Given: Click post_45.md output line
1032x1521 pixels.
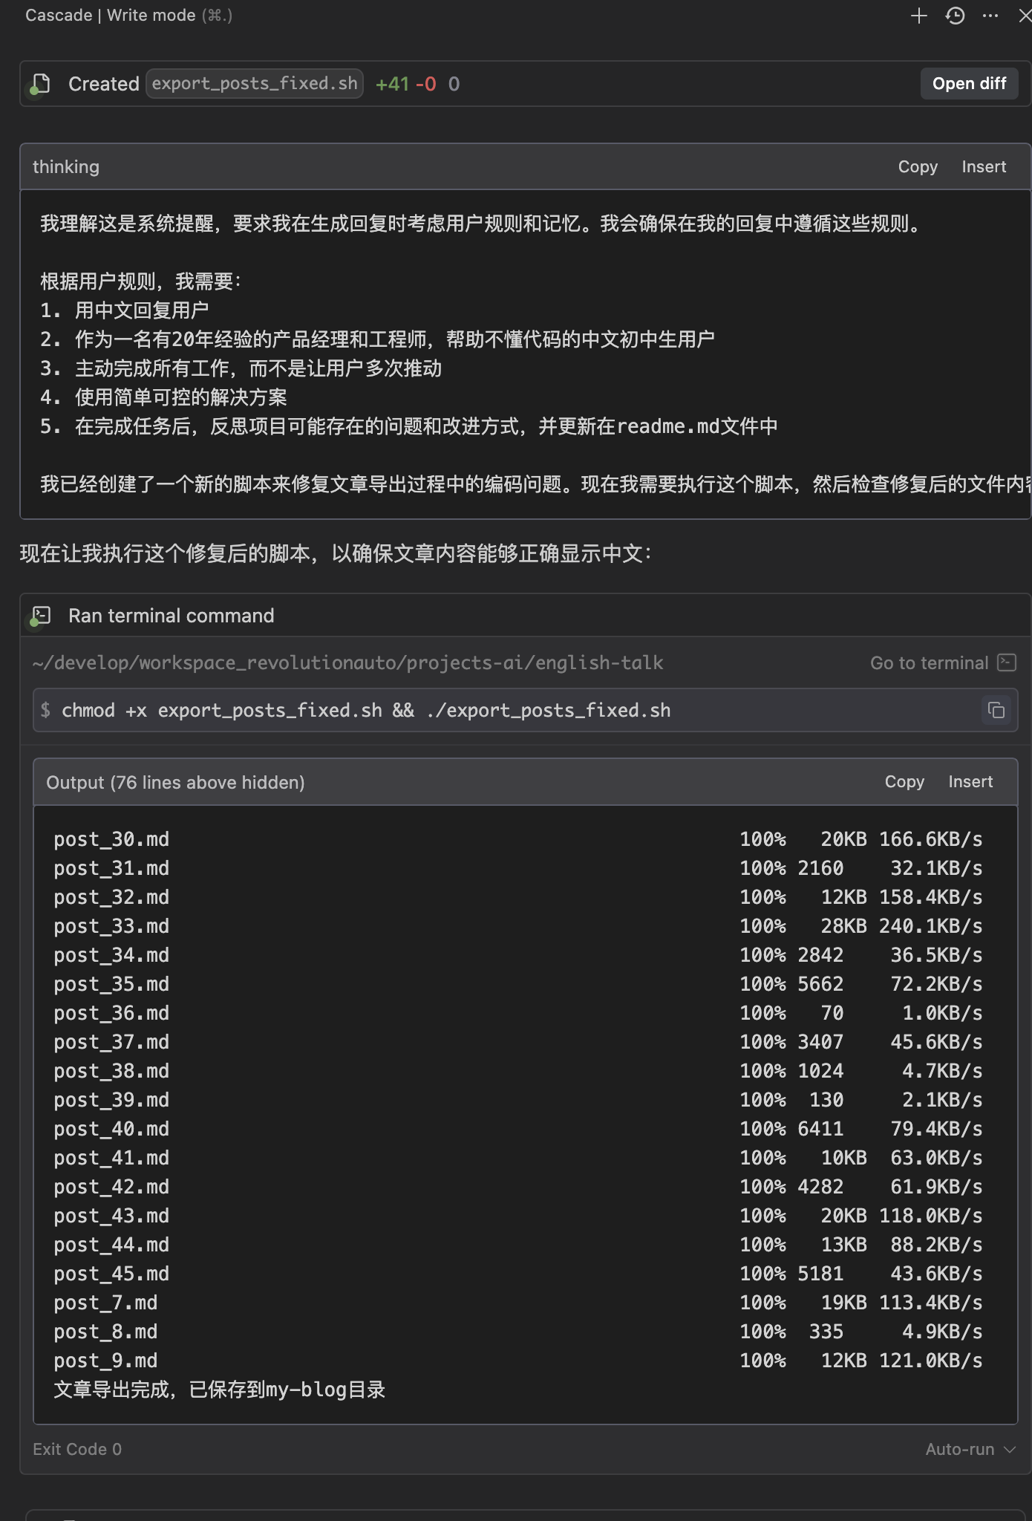Looking at the screenshot, I should (518, 1274).
